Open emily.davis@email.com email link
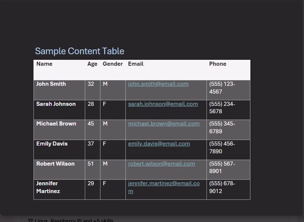 click(159, 144)
